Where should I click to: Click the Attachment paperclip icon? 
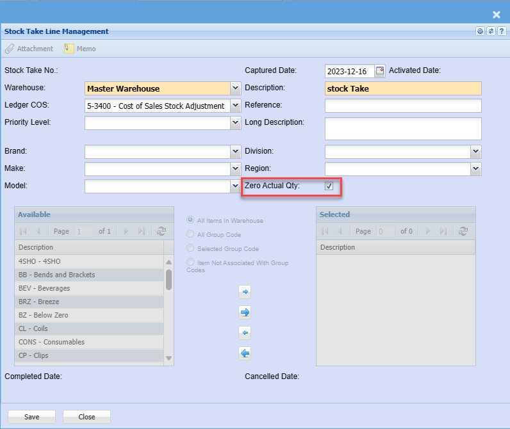pyautogui.click(x=10, y=49)
